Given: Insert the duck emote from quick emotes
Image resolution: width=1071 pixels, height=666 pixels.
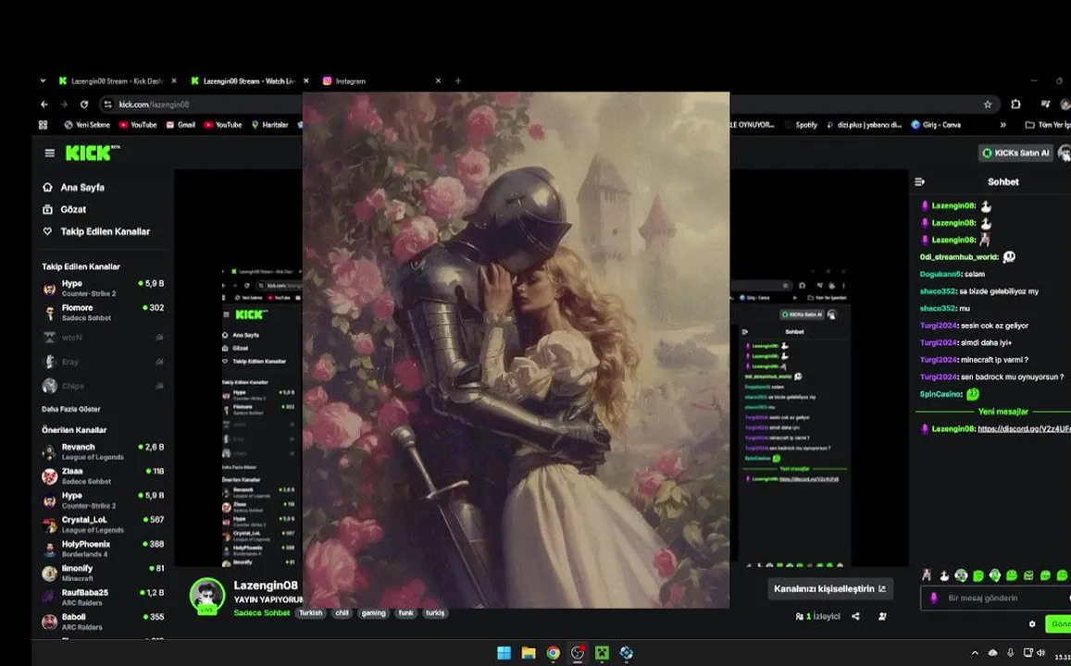Looking at the screenshot, I should point(944,576).
